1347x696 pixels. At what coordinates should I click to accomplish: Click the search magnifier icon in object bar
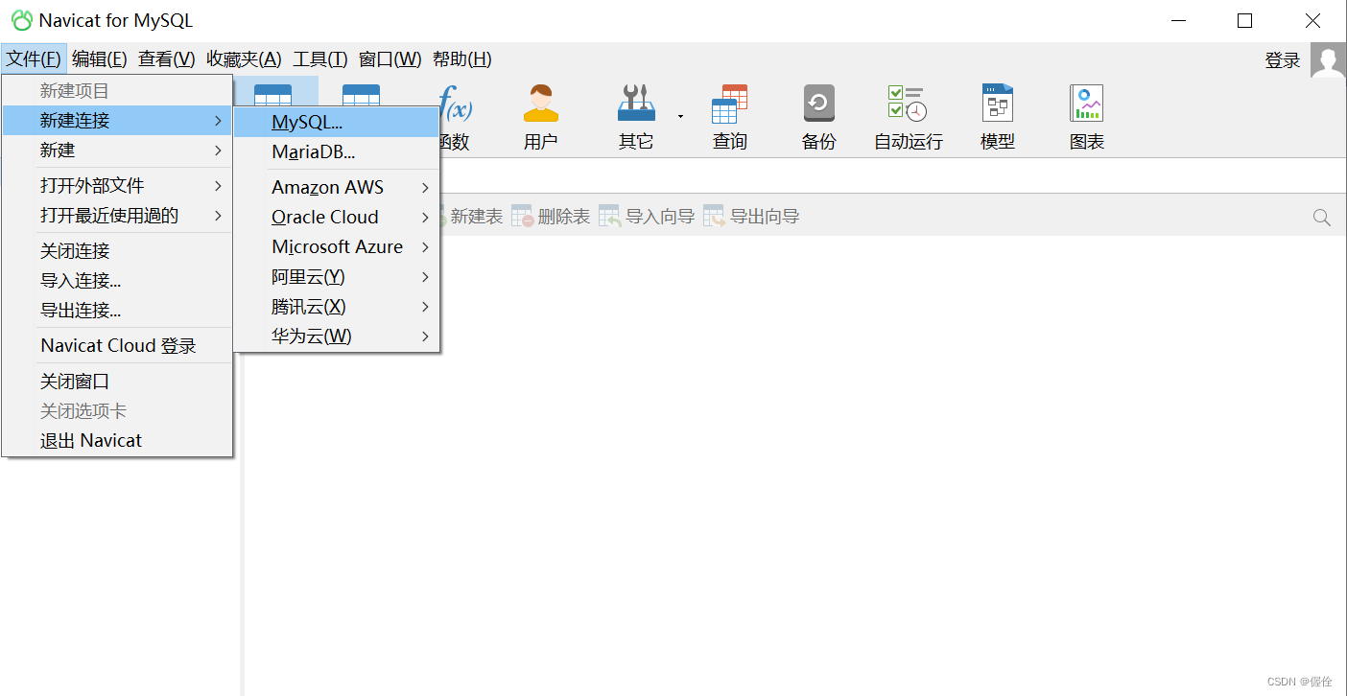point(1321,218)
